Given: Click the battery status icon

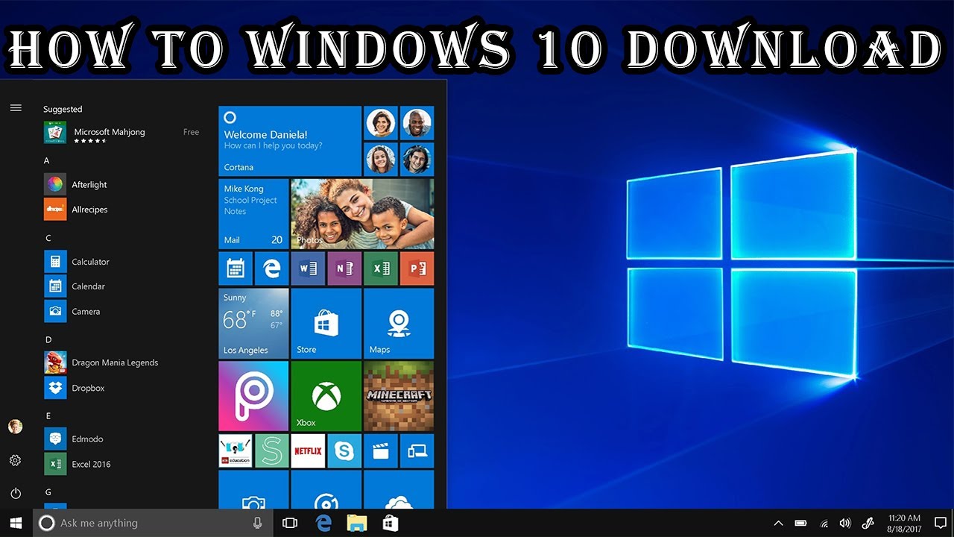Looking at the screenshot, I should (x=800, y=523).
